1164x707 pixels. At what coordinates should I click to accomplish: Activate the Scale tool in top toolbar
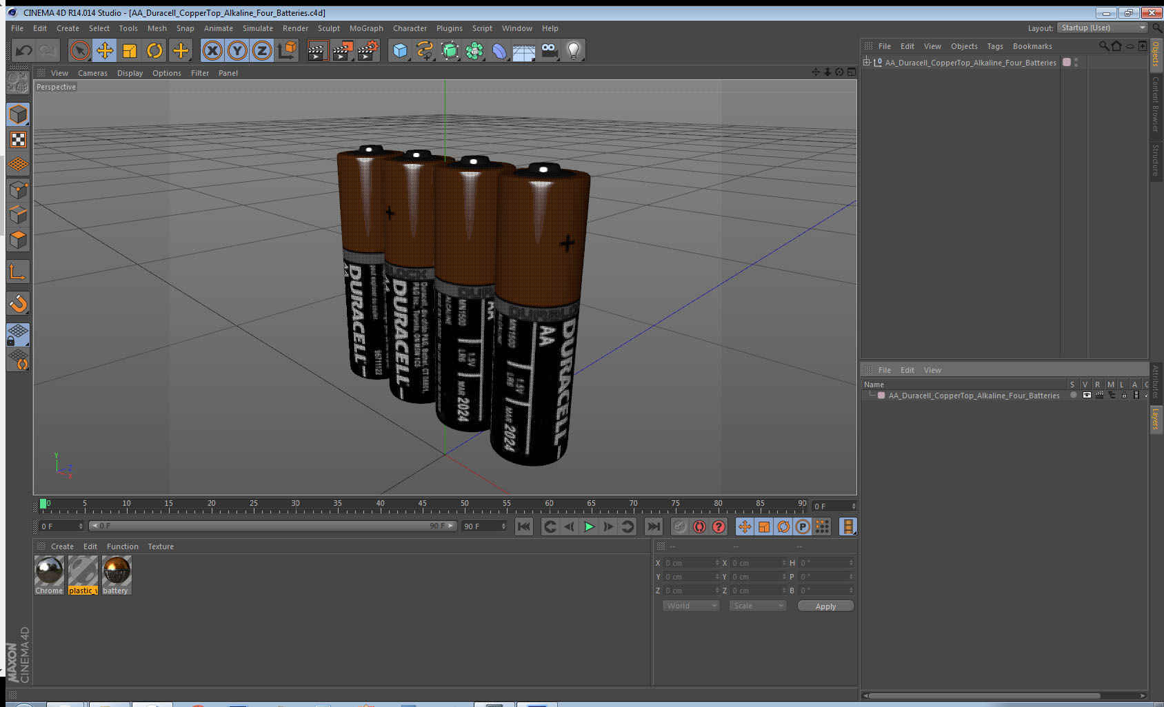[x=130, y=50]
